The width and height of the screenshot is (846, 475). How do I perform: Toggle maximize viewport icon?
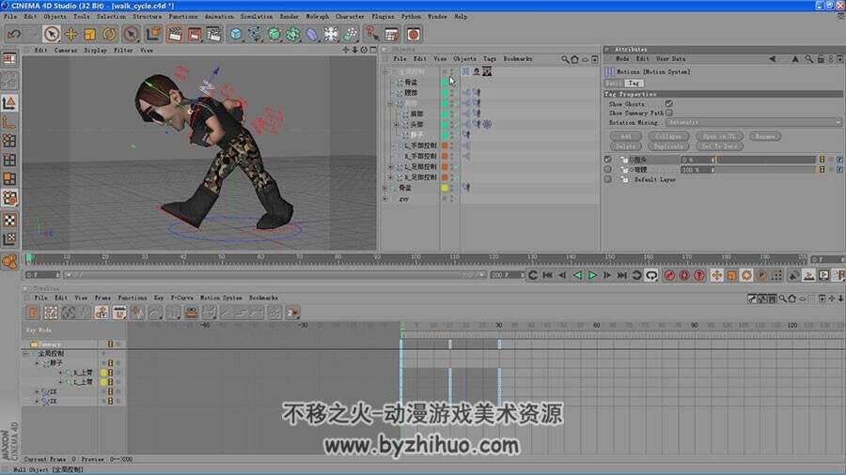click(373, 50)
